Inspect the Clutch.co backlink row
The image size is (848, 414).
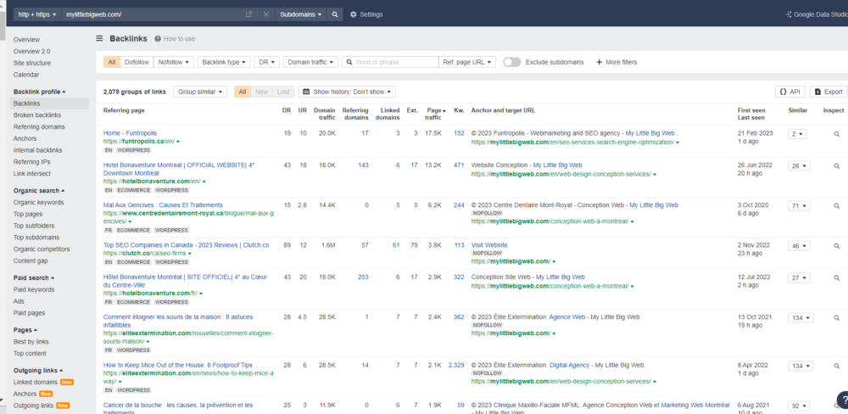pyautogui.click(x=837, y=246)
